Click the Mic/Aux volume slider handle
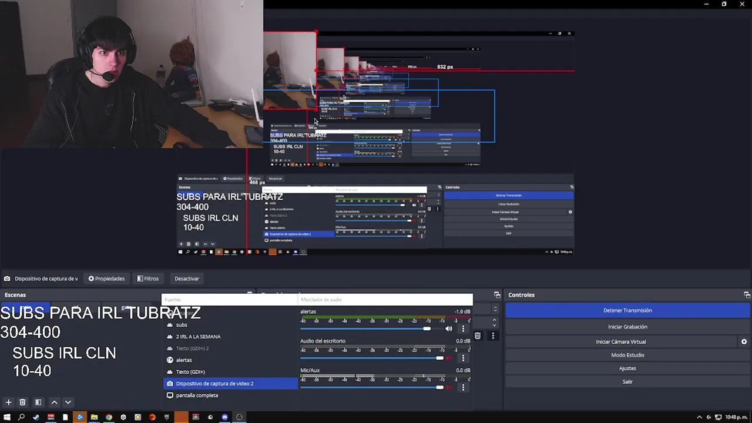This screenshot has width=752, height=423. [439, 387]
